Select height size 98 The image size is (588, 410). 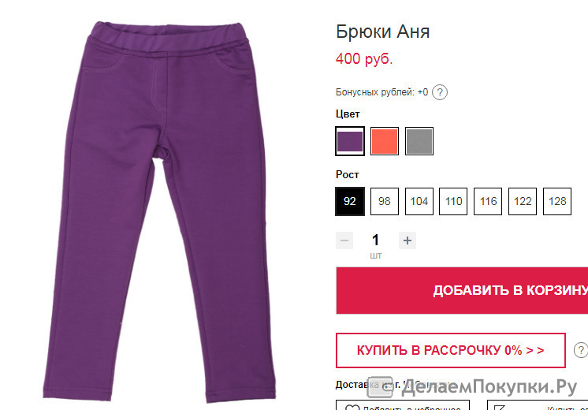385,201
